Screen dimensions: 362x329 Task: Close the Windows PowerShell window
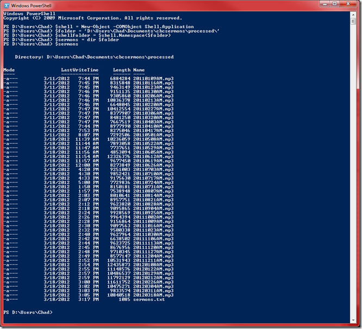pos(348,4)
